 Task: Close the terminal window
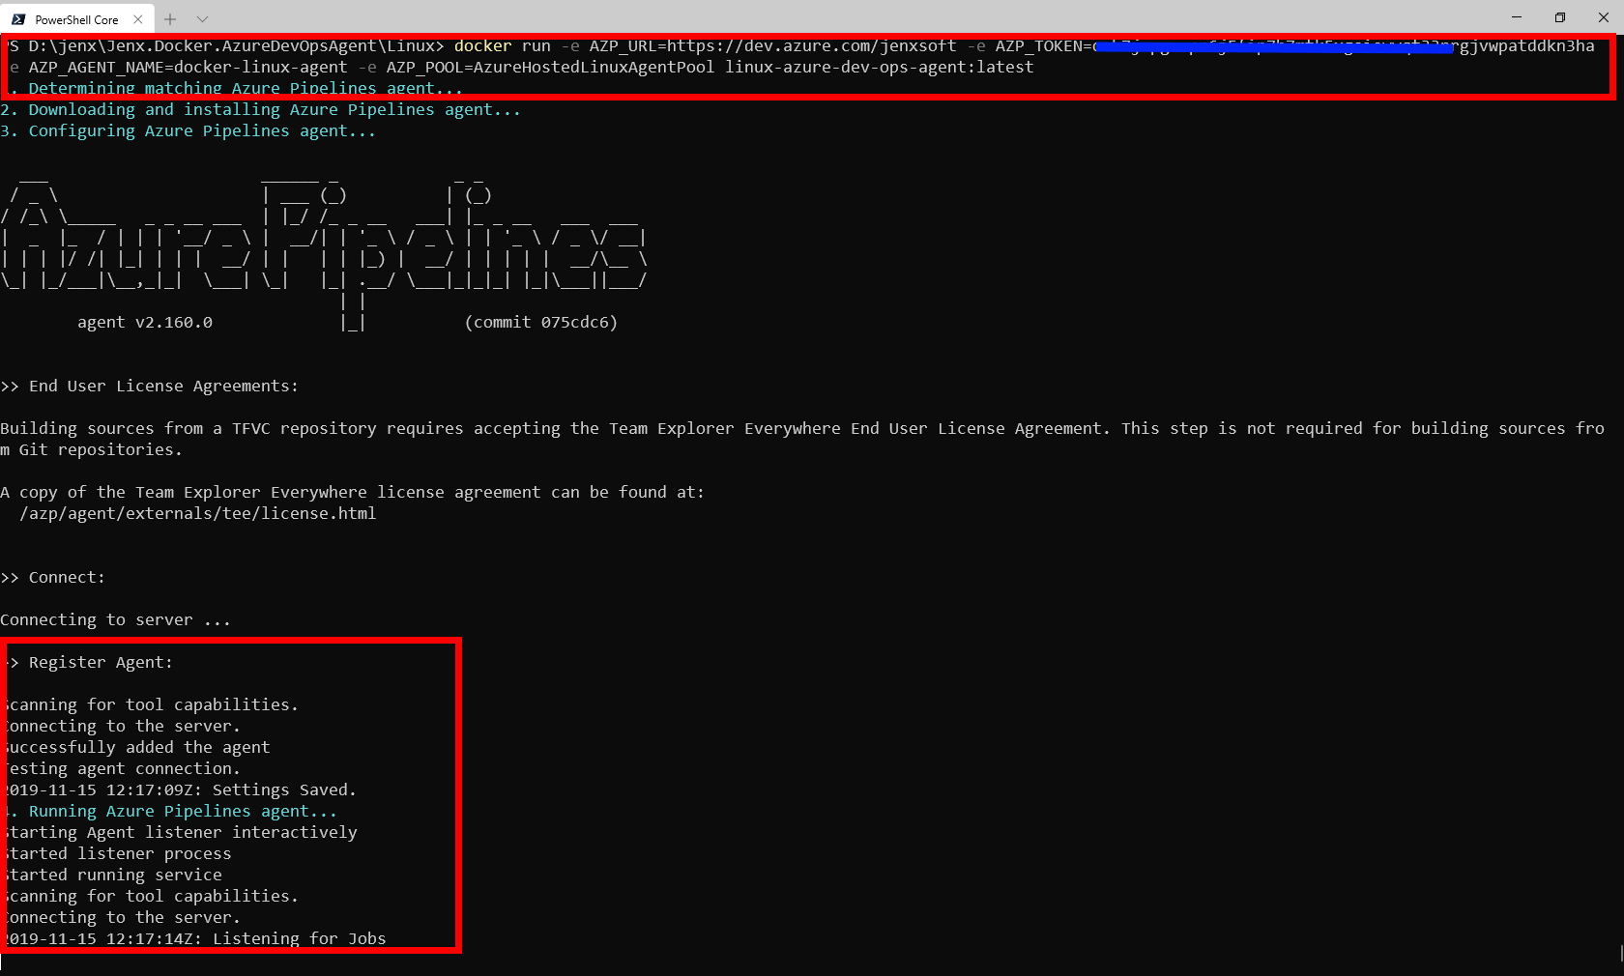pos(1603,17)
